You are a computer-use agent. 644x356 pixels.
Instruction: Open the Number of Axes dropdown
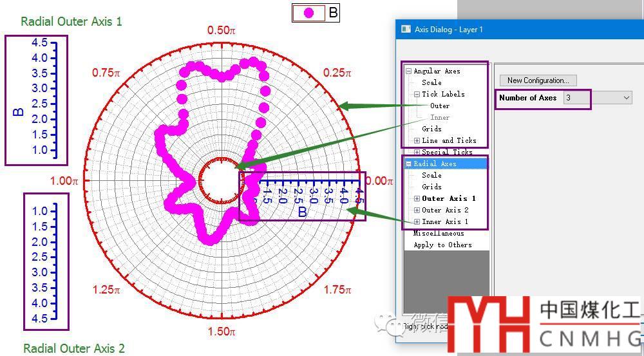tap(627, 98)
